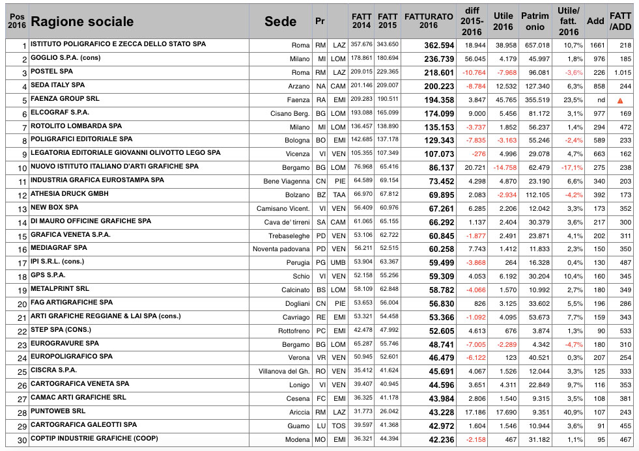This screenshot has height=451, width=639.
Task: Select the "CAMAC ARTI GRAFICHE SRL" name cell
Action: coord(78,397)
